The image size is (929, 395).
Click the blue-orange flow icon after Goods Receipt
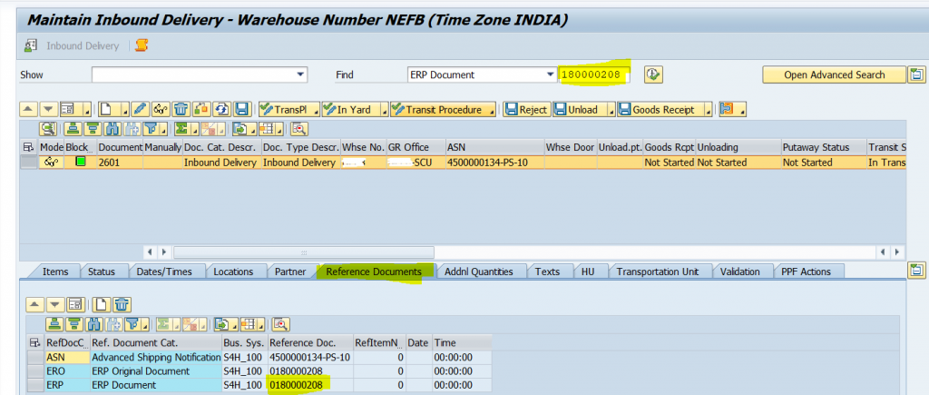pyautogui.click(x=727, y=110)
